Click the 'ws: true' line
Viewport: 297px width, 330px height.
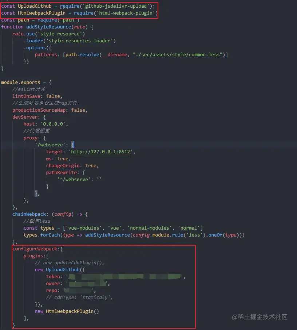[x=58, y=159]
